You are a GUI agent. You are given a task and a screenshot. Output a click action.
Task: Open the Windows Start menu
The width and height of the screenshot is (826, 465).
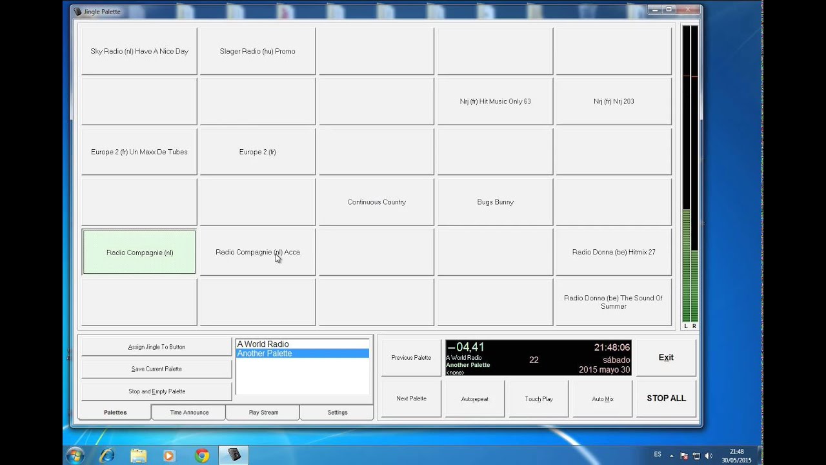point(75,455)
